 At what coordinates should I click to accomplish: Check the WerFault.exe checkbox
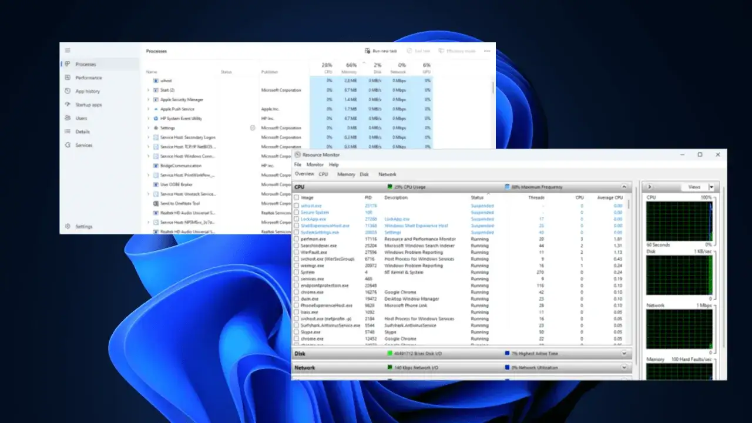pyautogui.click(x=297, y=252)
